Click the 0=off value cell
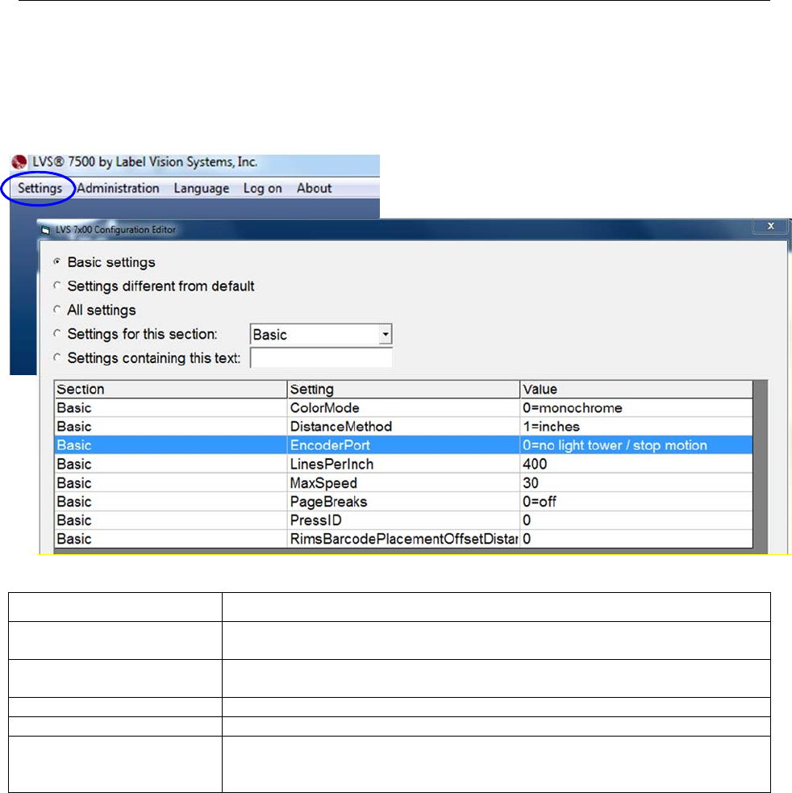 [636, 501]
